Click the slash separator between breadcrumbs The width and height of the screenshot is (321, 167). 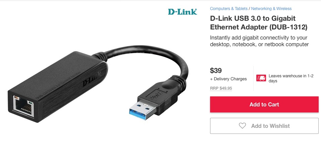coord(249,9)
